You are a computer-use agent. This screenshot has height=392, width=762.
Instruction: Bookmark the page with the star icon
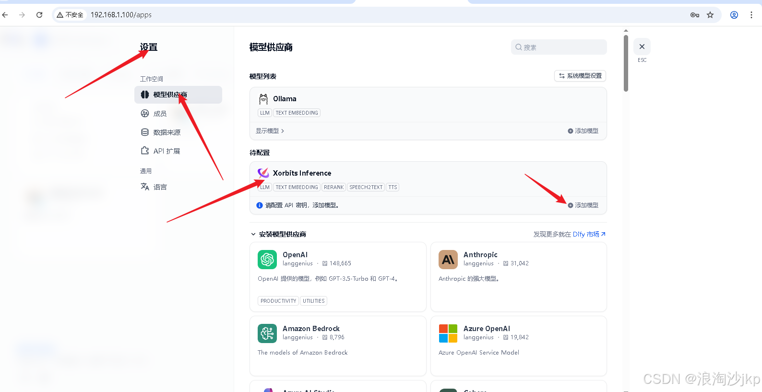click(x=710, y=15)
